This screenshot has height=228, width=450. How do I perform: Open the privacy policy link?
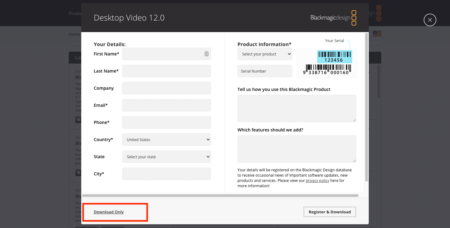(317, 181)
